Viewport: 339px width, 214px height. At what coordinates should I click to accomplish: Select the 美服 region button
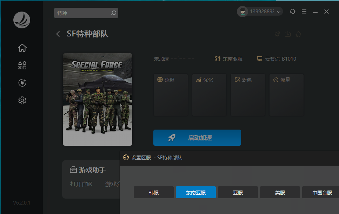tap(280, 192)
